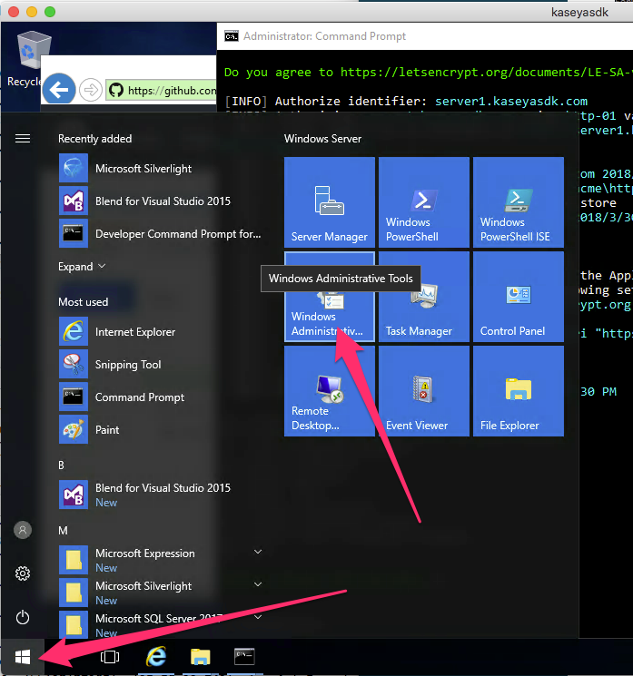The height and width of the screenshot is (676, 633).
Task: Click the browser Forward button
Action: [x=91, y=90]
